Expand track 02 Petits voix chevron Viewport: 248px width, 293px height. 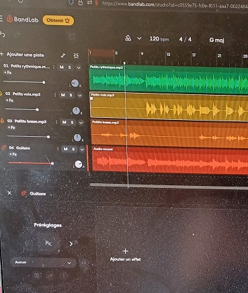pyautogui.click(x=80, y=96)
